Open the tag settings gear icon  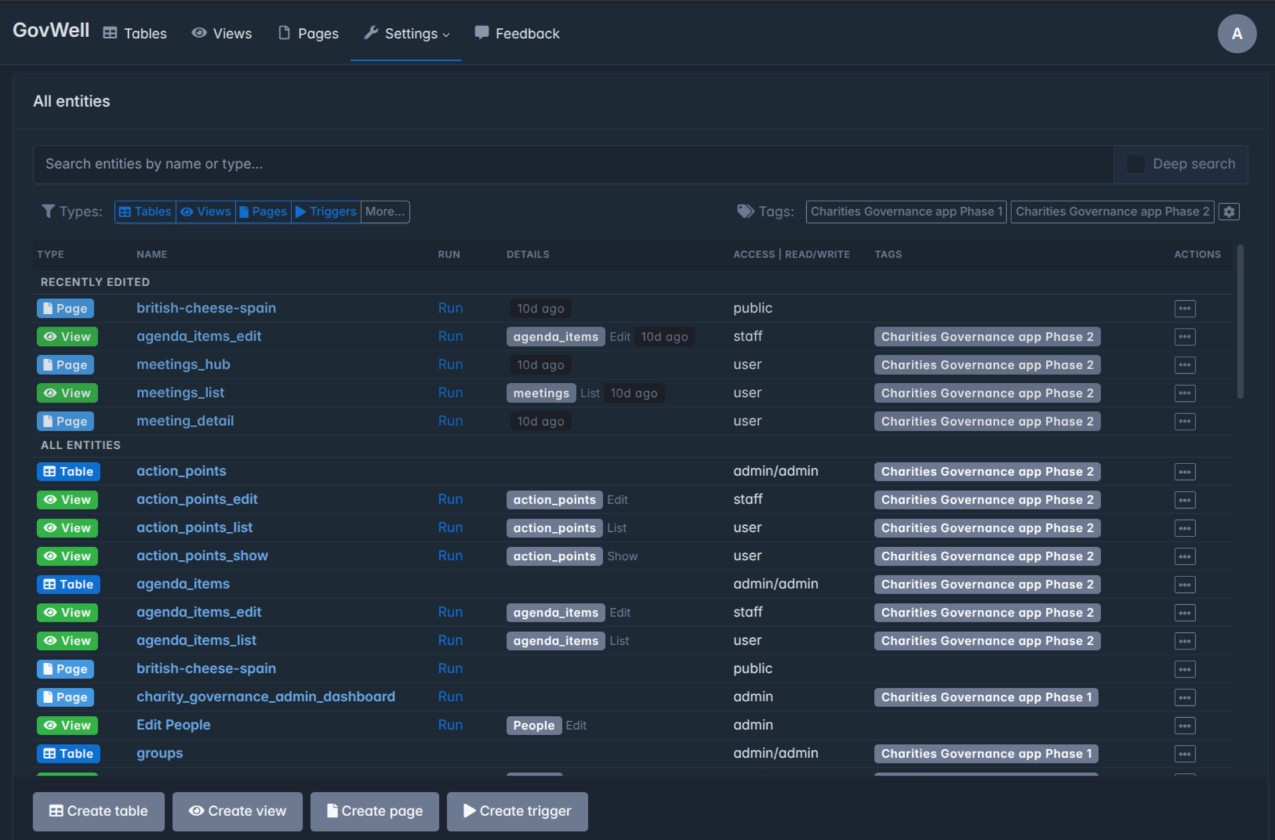coord(1229,212)
